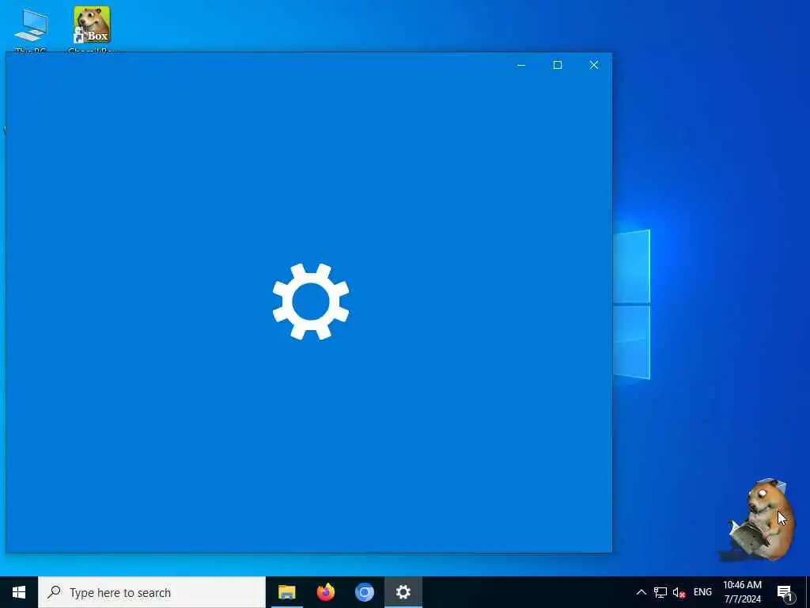Launch Firefox from the taskbar
Image resolution: width=810 pixels, height=608 pixels.
click(x=325, y=592)
